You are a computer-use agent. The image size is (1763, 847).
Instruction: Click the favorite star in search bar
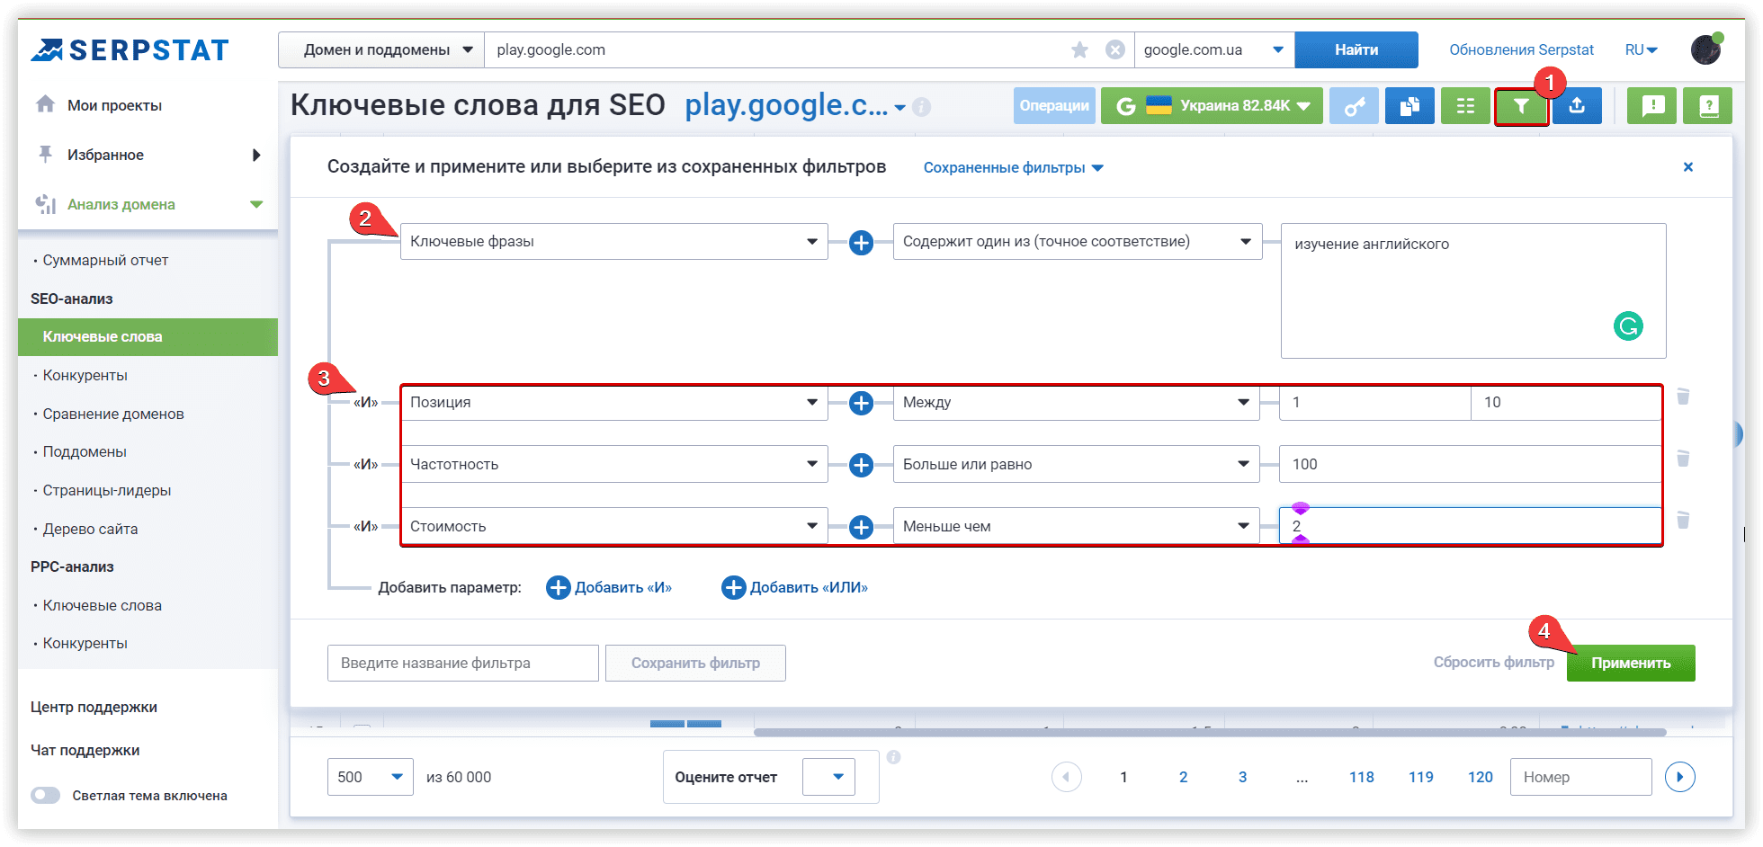pos(1079,50)
